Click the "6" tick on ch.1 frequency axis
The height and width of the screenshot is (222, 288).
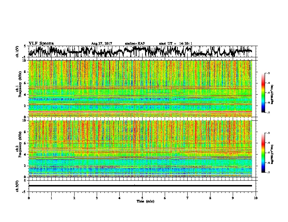click(25, 83)
